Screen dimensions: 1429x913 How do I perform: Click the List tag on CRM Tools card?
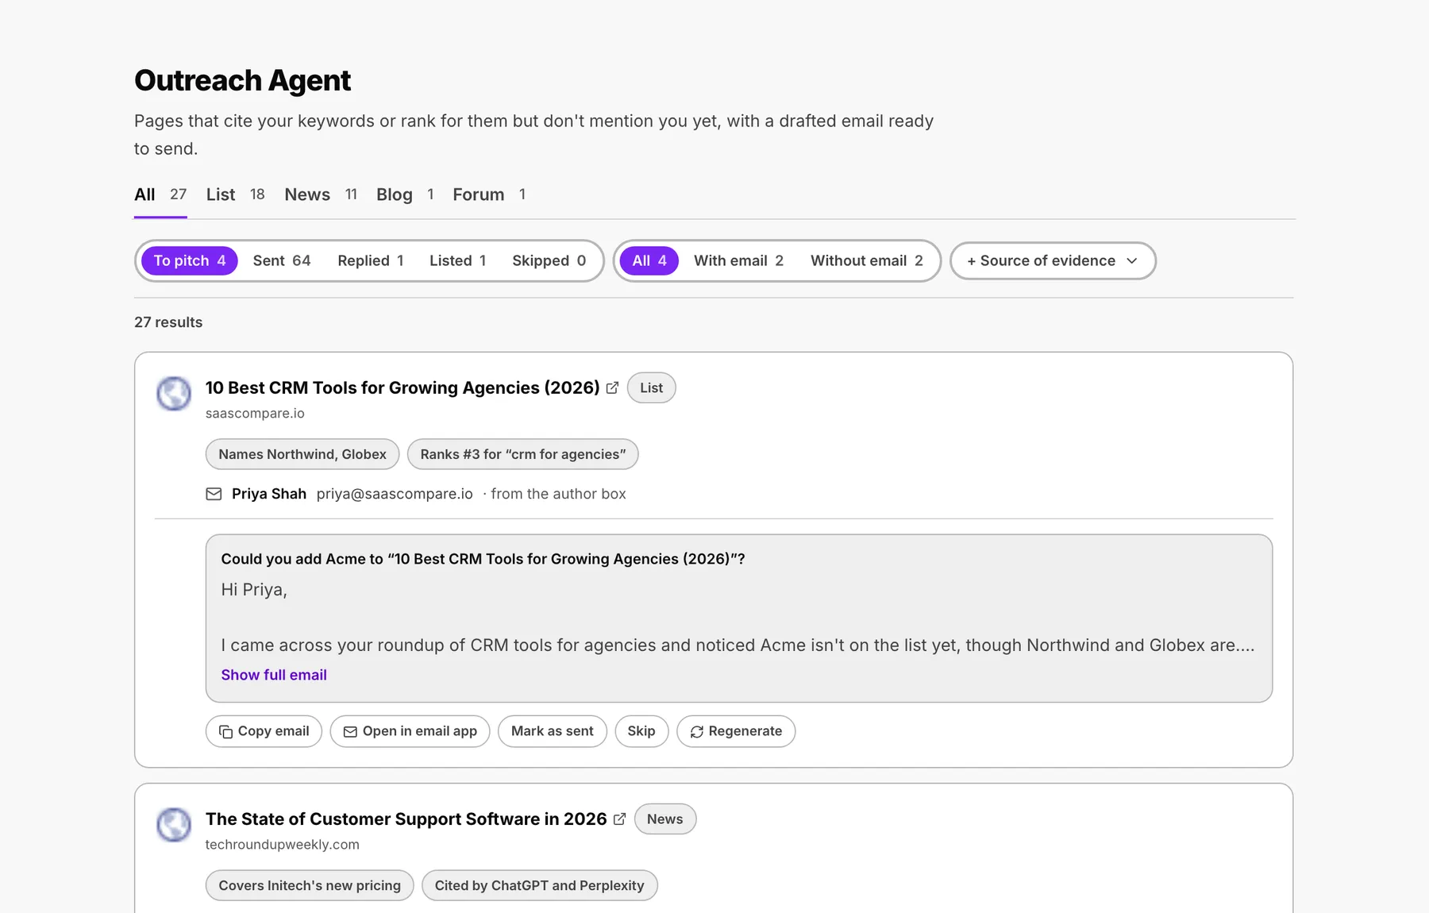click(x=651, y=388)
